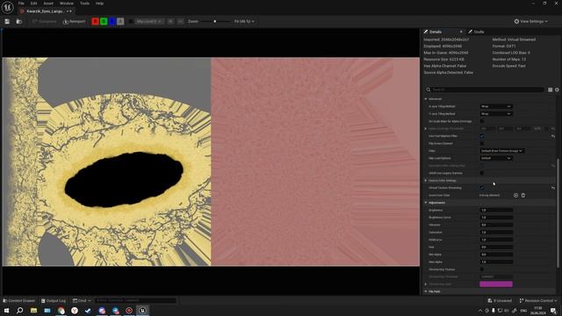Click the mip level plus button
Screen dimensions: 562x316
click(170, 21)
